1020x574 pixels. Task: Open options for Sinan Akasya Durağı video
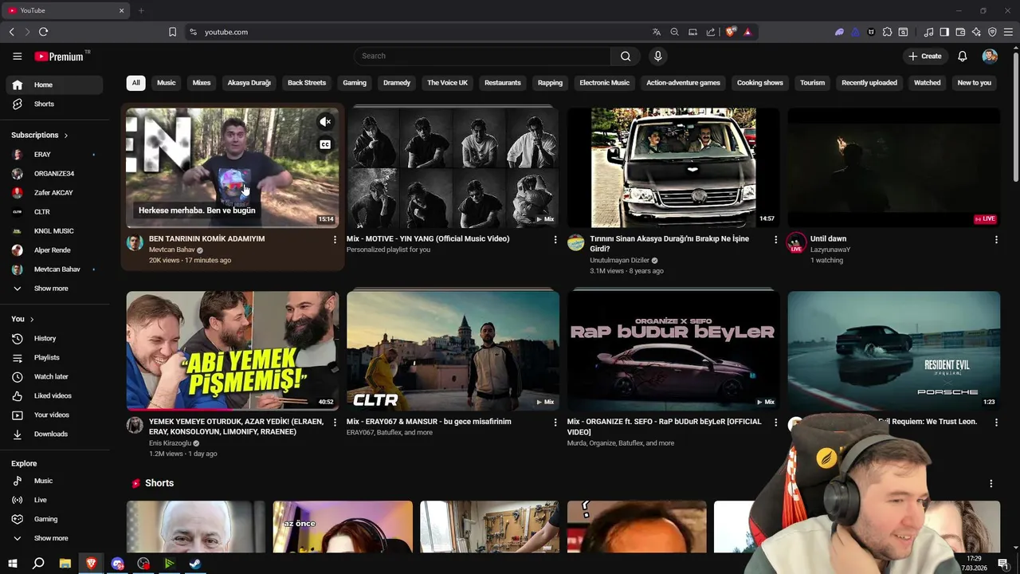click(776, 239)
